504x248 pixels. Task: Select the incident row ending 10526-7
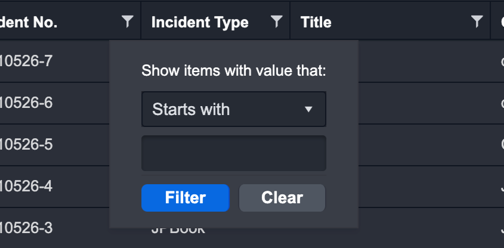(26, 61)
